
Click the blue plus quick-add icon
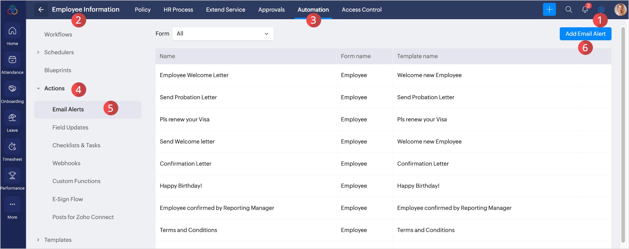click(x=549, y=10)
